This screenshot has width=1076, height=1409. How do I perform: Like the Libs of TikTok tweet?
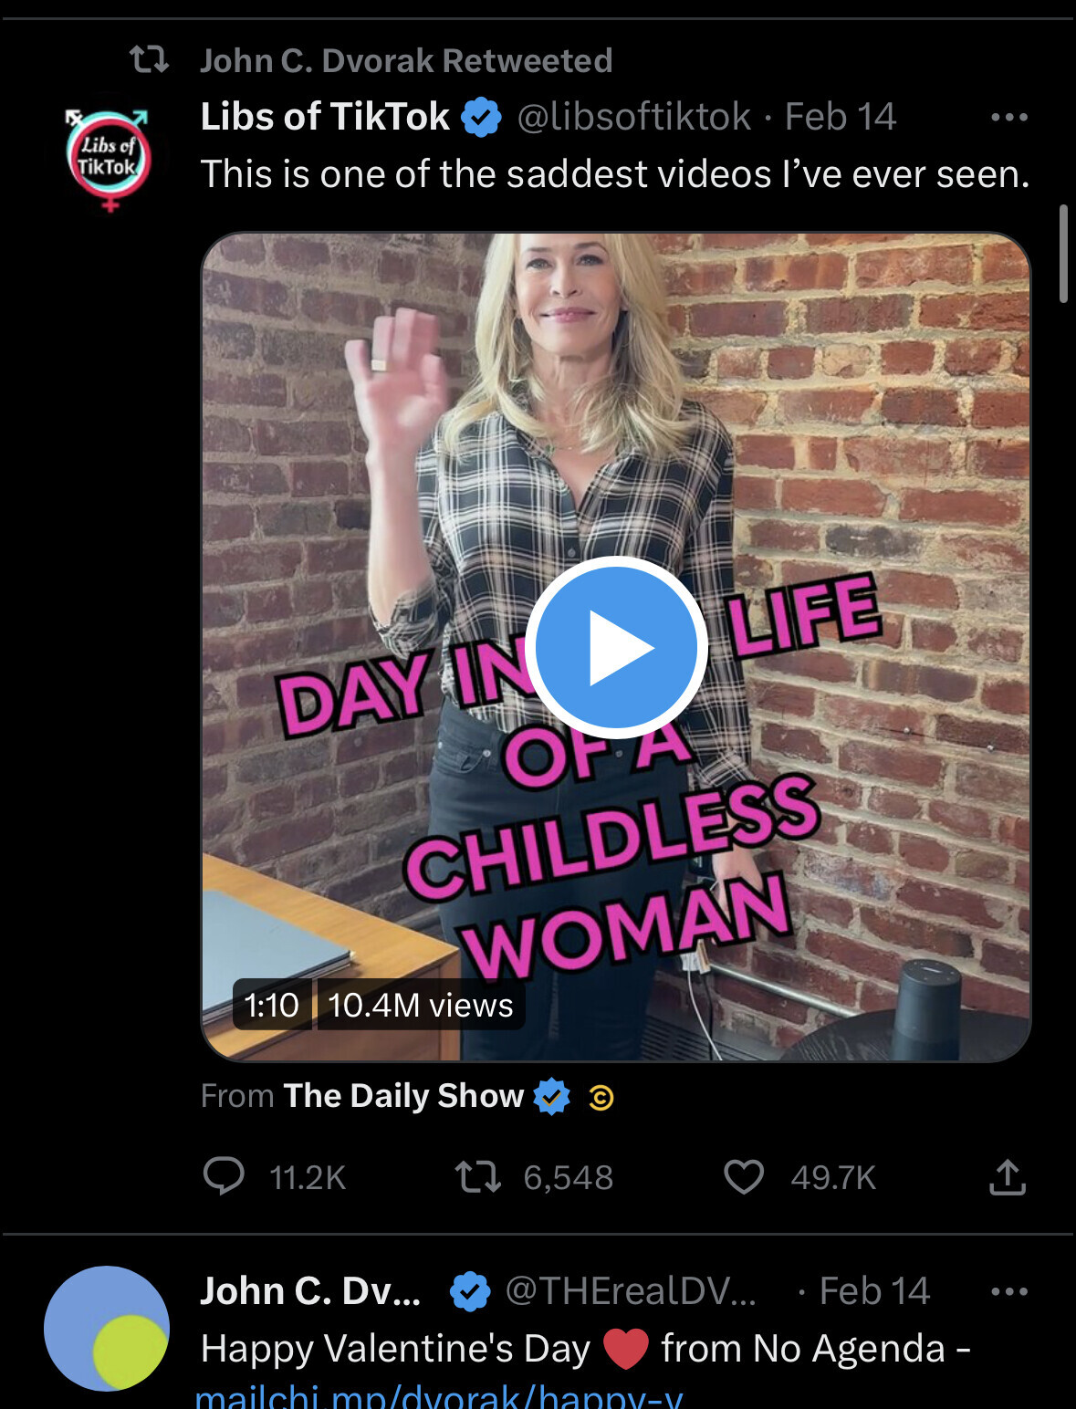point(743,1176)
